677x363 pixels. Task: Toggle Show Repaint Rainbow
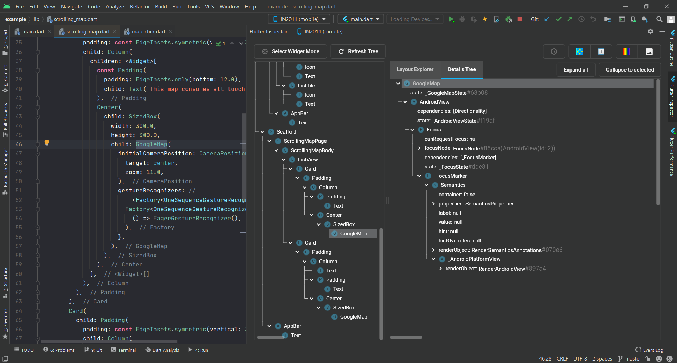tap(627, 51)
